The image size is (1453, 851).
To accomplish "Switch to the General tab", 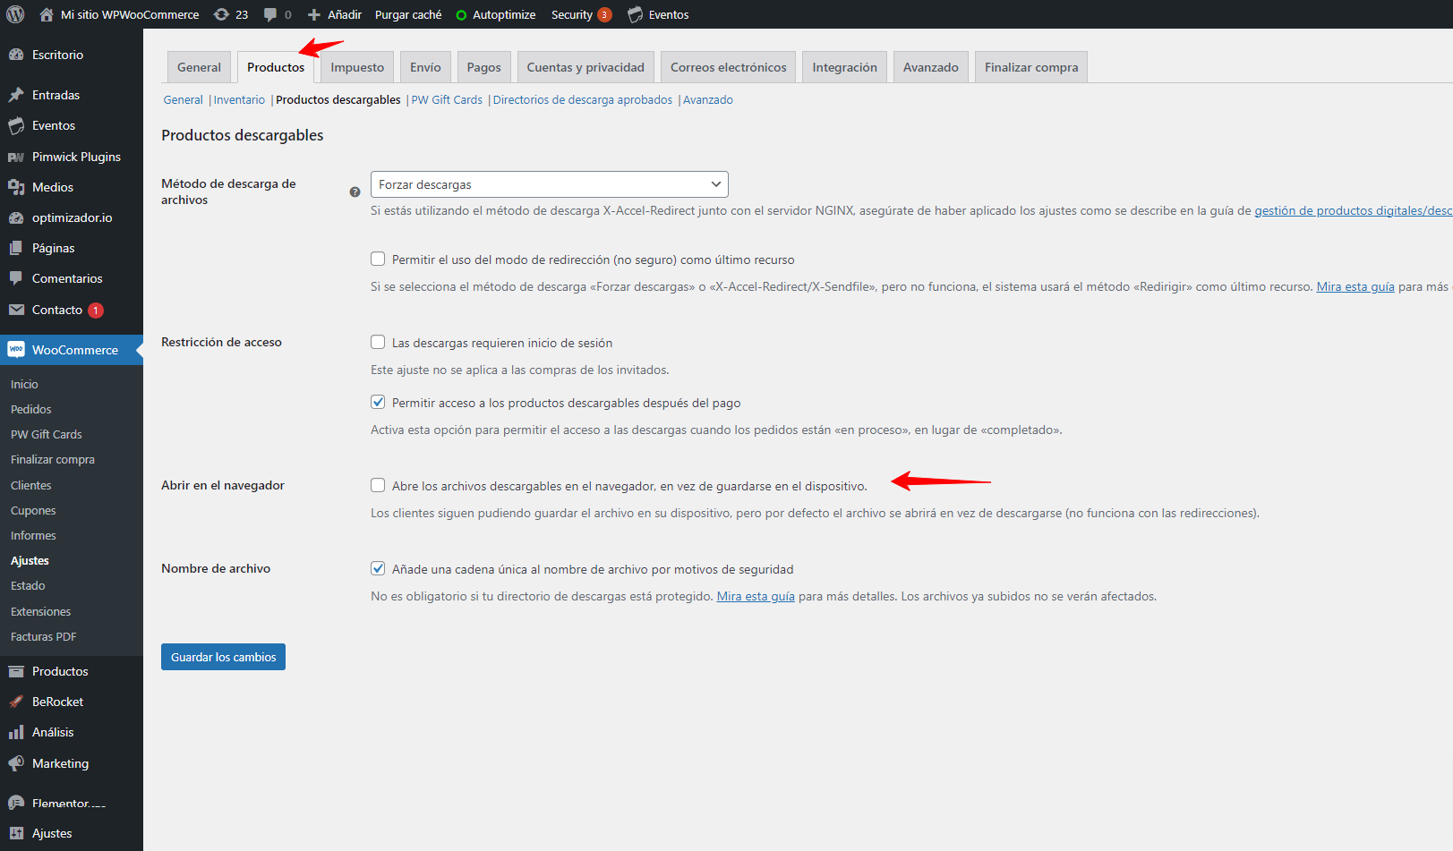I will pyautogui.click(x=199, y=67).
